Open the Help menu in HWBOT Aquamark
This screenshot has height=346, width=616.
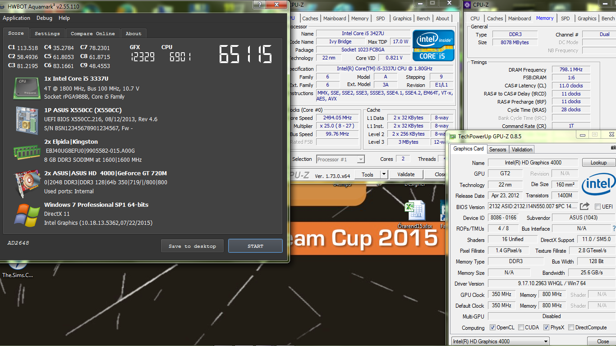tap(64, 18)
